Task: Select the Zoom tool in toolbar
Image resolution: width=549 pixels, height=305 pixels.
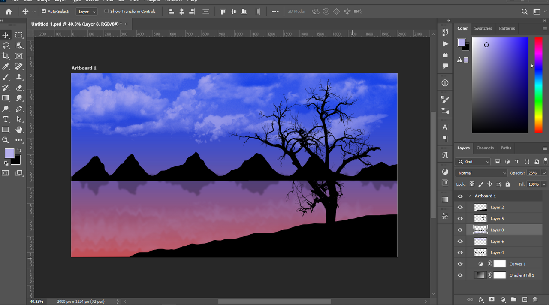Action: click(6, 140)
